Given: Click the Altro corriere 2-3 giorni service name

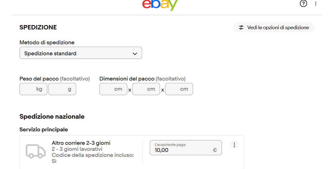Looking at the screenshot, I should pyautogui.click(x=81, y=143).
